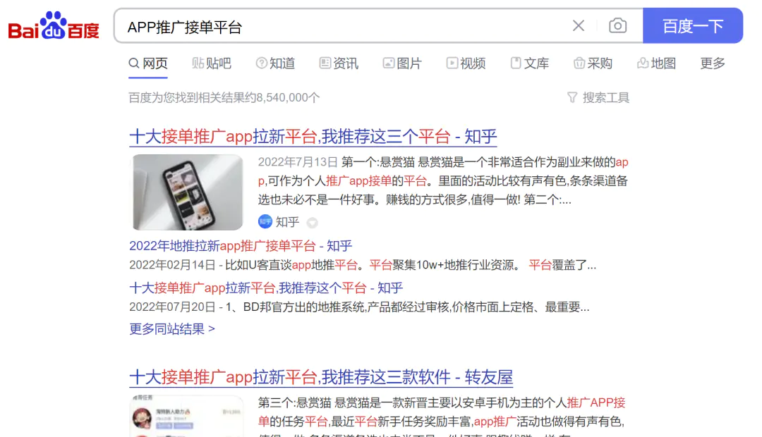Expand the 更多 more menu
762x437 pixels.
click(713, 63)
